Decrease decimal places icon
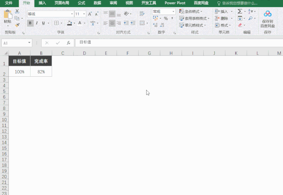The width and height of the screenshot is (283, 195). pyautogui.click(x=162, y=25)
